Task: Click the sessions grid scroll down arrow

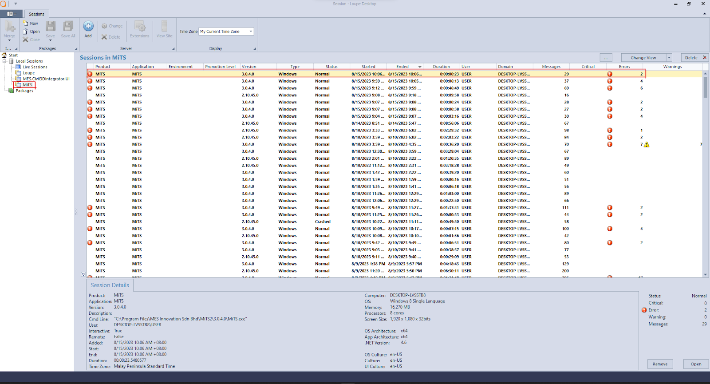Action: point(705,274)
